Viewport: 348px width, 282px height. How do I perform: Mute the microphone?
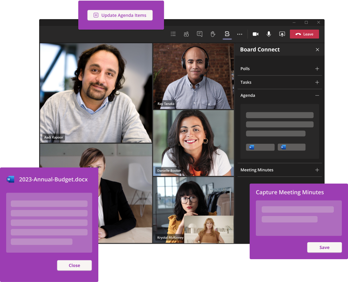click(268, 34)
